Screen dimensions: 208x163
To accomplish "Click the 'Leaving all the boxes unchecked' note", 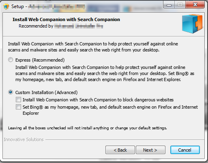I will (x=88, y=128).
